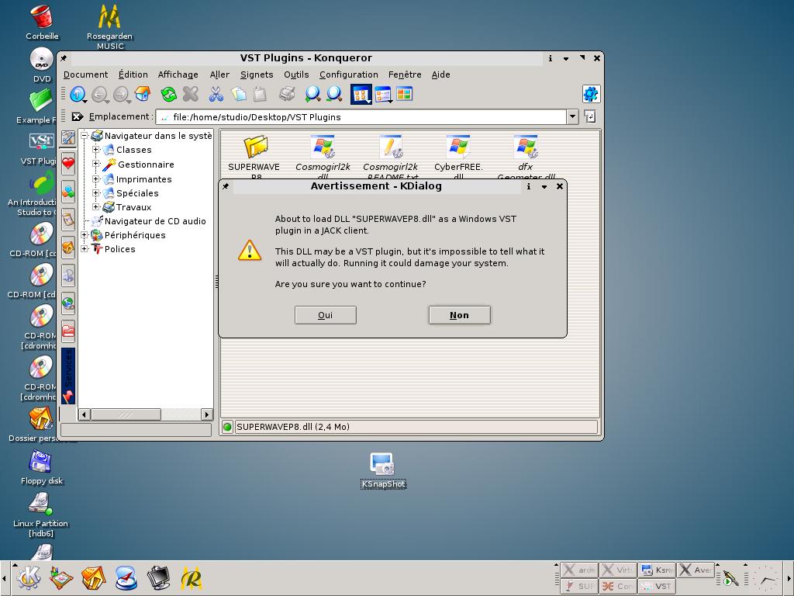Click the Rosegarden icon in the bottom panel
The image size is (794, 596).
pos(192,577)
